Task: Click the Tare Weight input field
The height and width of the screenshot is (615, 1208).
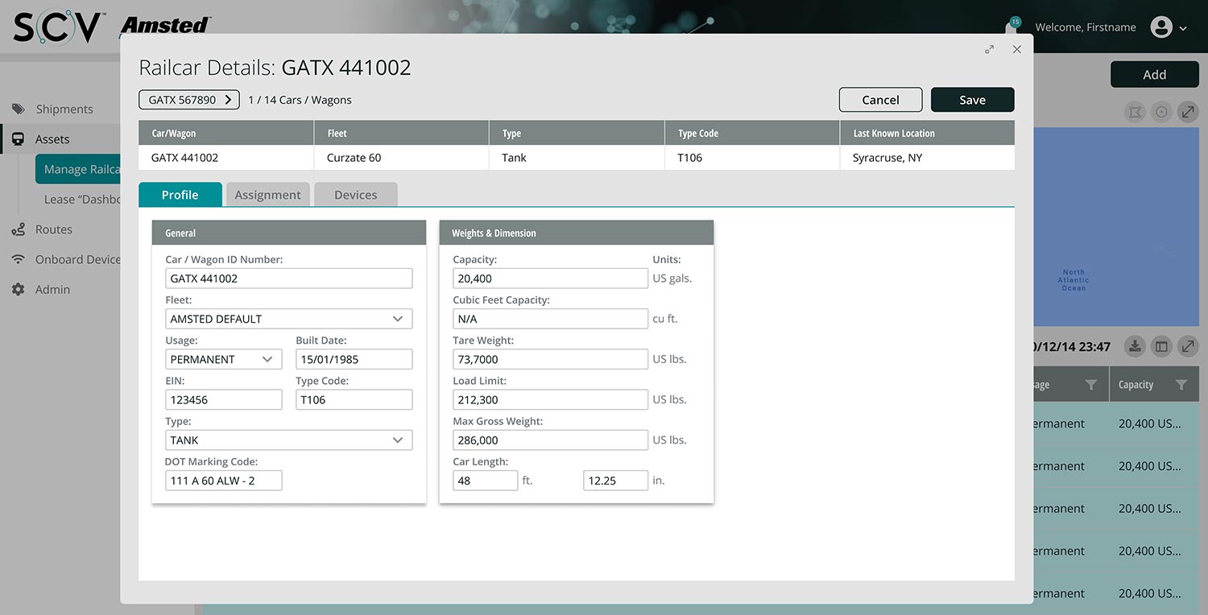Action: click(549, 360)
